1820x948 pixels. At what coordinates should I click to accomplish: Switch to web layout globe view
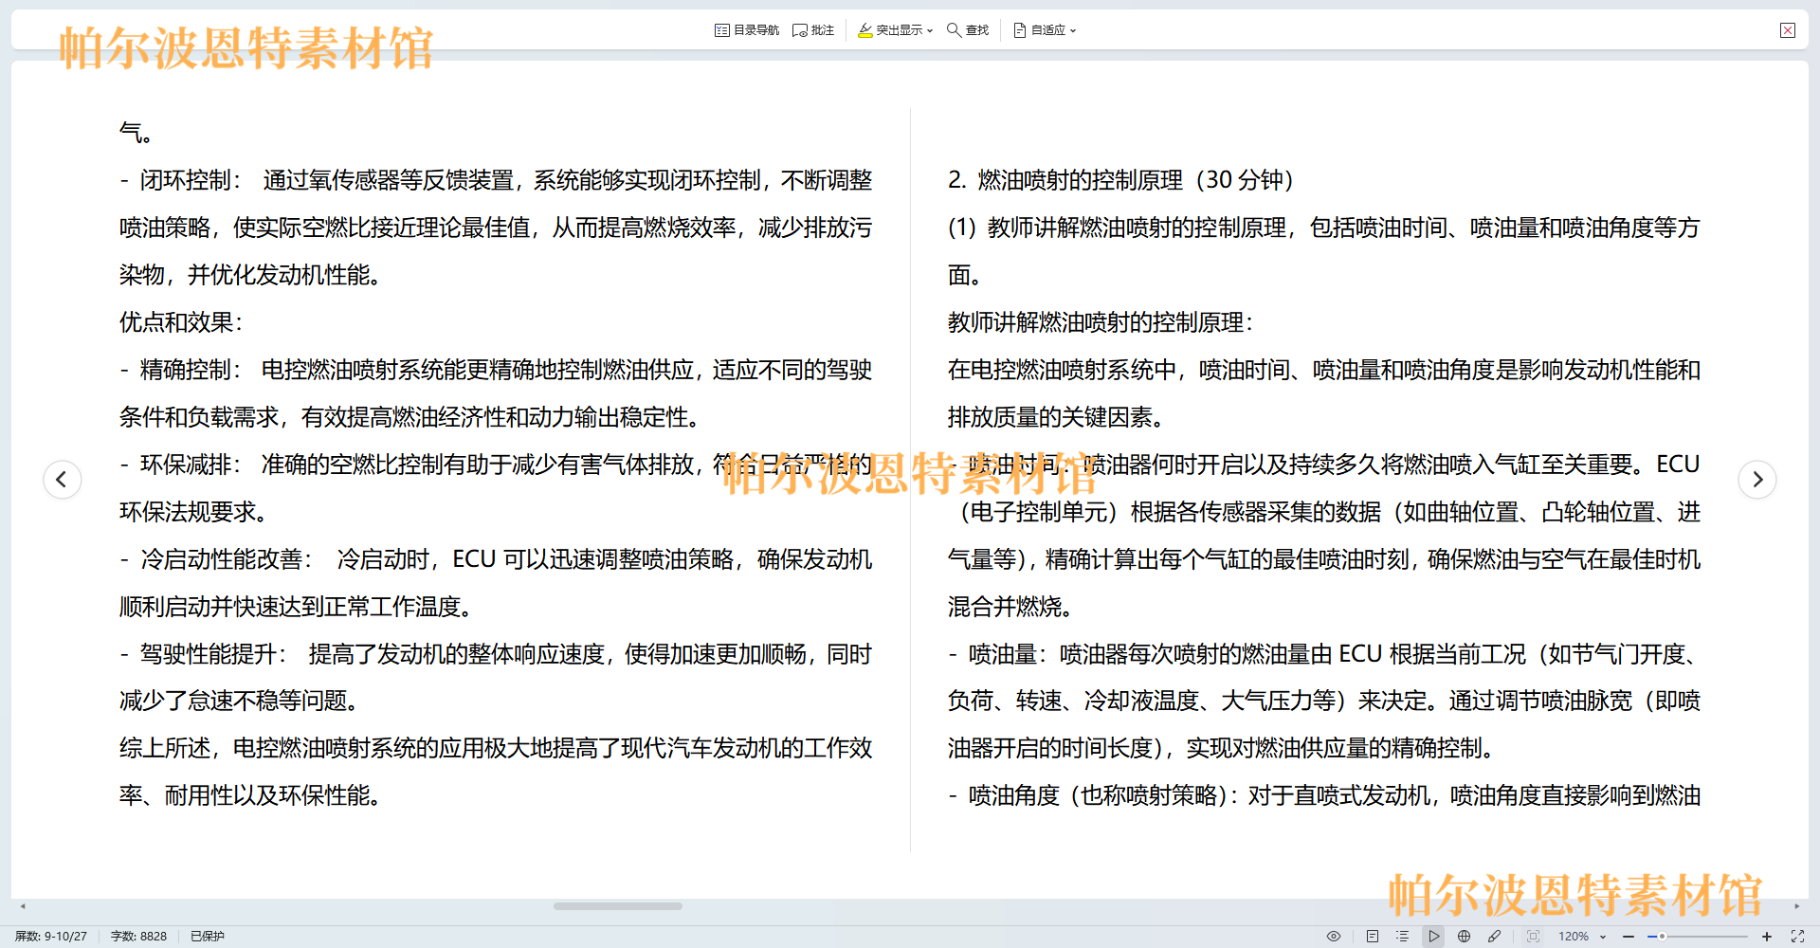[x=1464, y=936]
